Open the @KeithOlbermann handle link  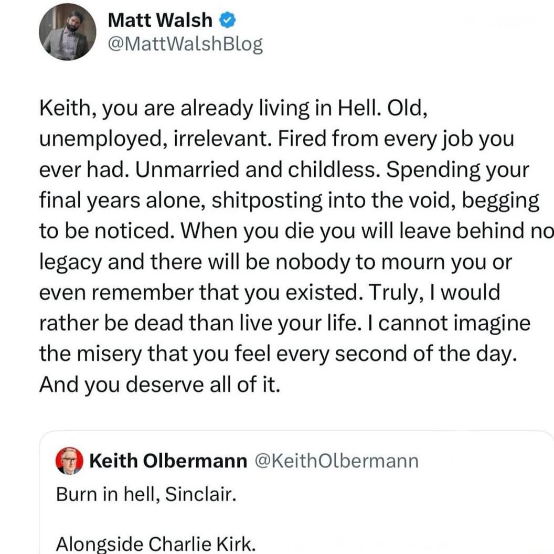pos(336,461)
